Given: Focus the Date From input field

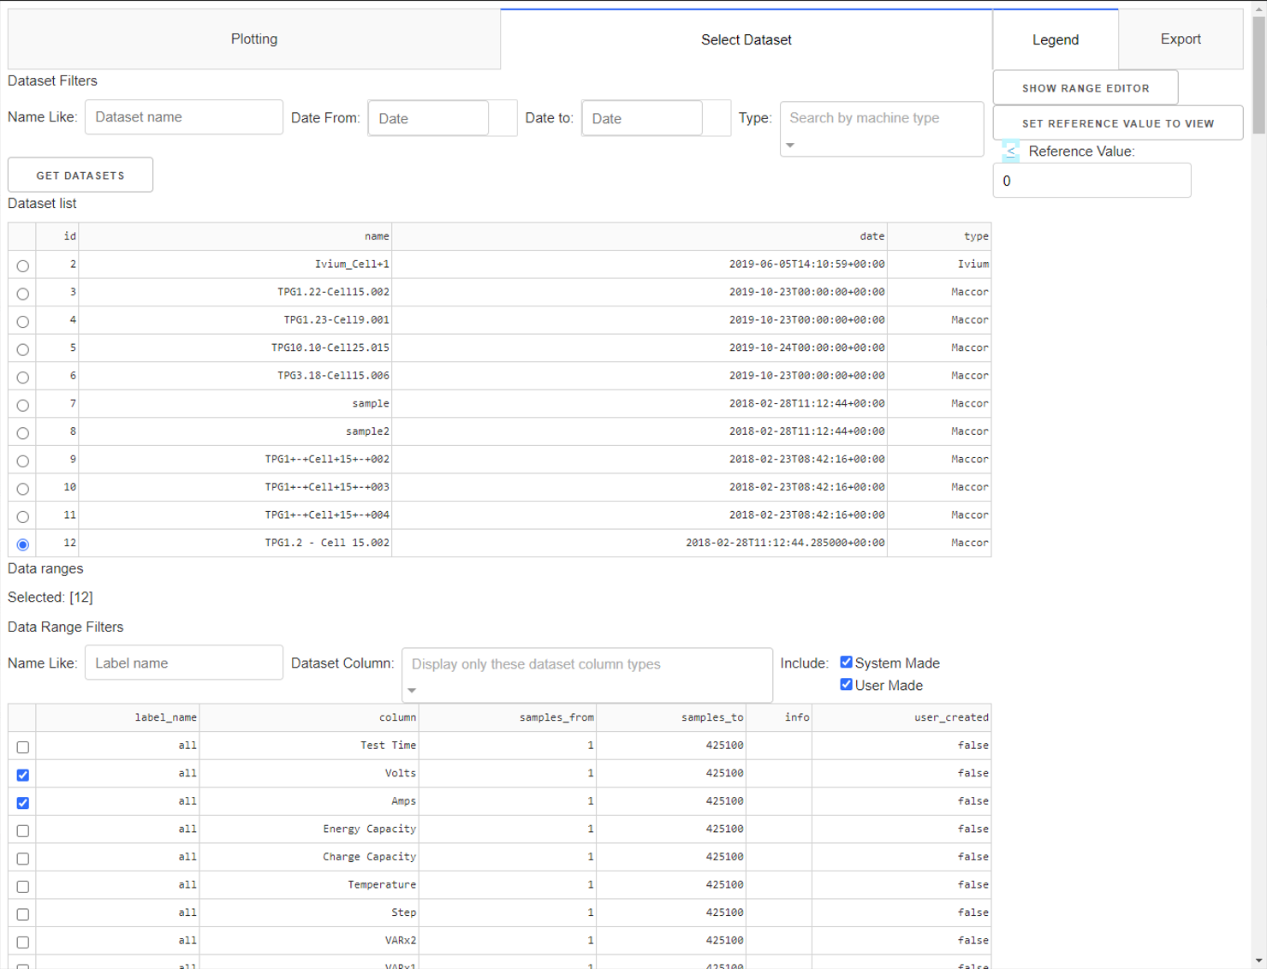Looking at the screenshot, I should click(429, 118).
